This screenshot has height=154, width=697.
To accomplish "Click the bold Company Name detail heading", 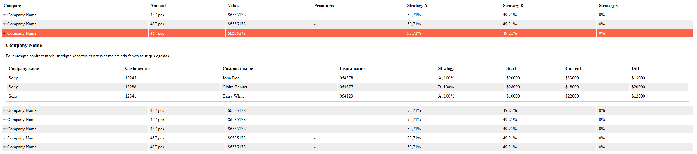I will (24, 45).
